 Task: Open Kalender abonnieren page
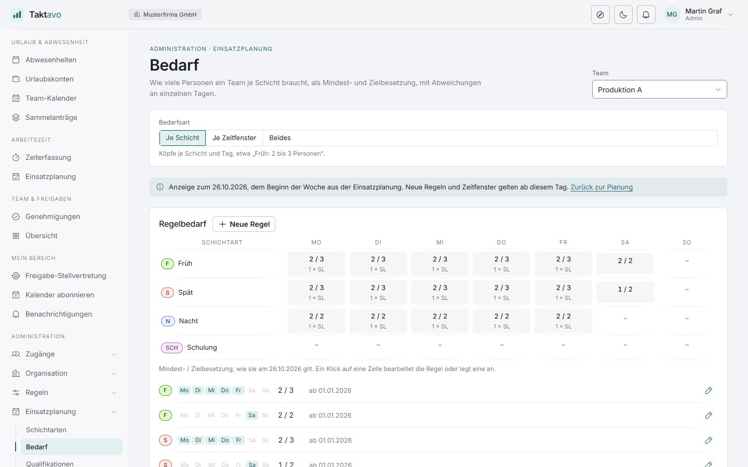click(64, 295)
